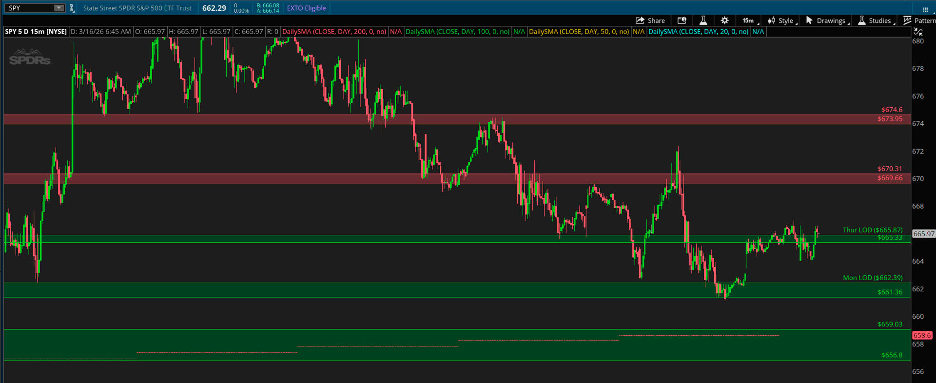Click the $659.03 support level label
936x383 pixels.
pyautogui.click(x=890, y=324)
